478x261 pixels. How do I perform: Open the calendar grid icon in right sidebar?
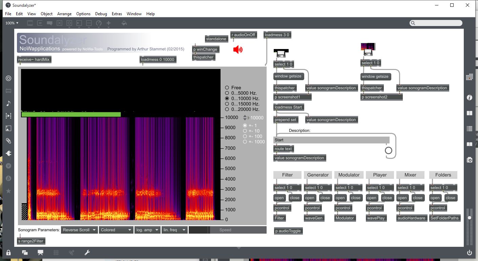[469, 77]
